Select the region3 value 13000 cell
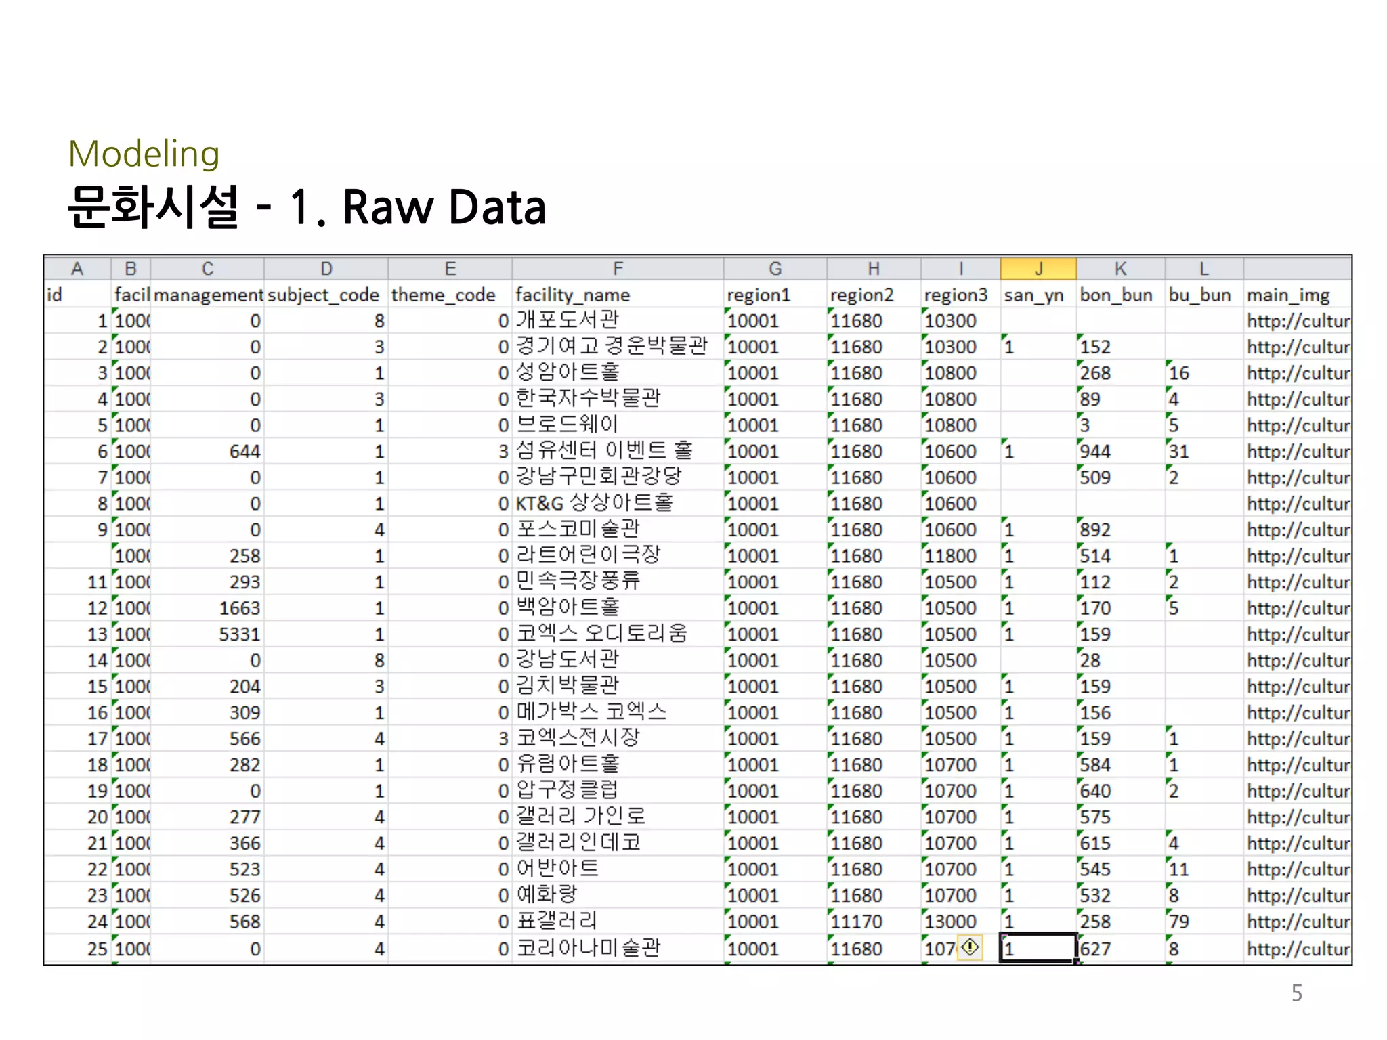Viewport: 1387px width, 1040px height. 950,922
